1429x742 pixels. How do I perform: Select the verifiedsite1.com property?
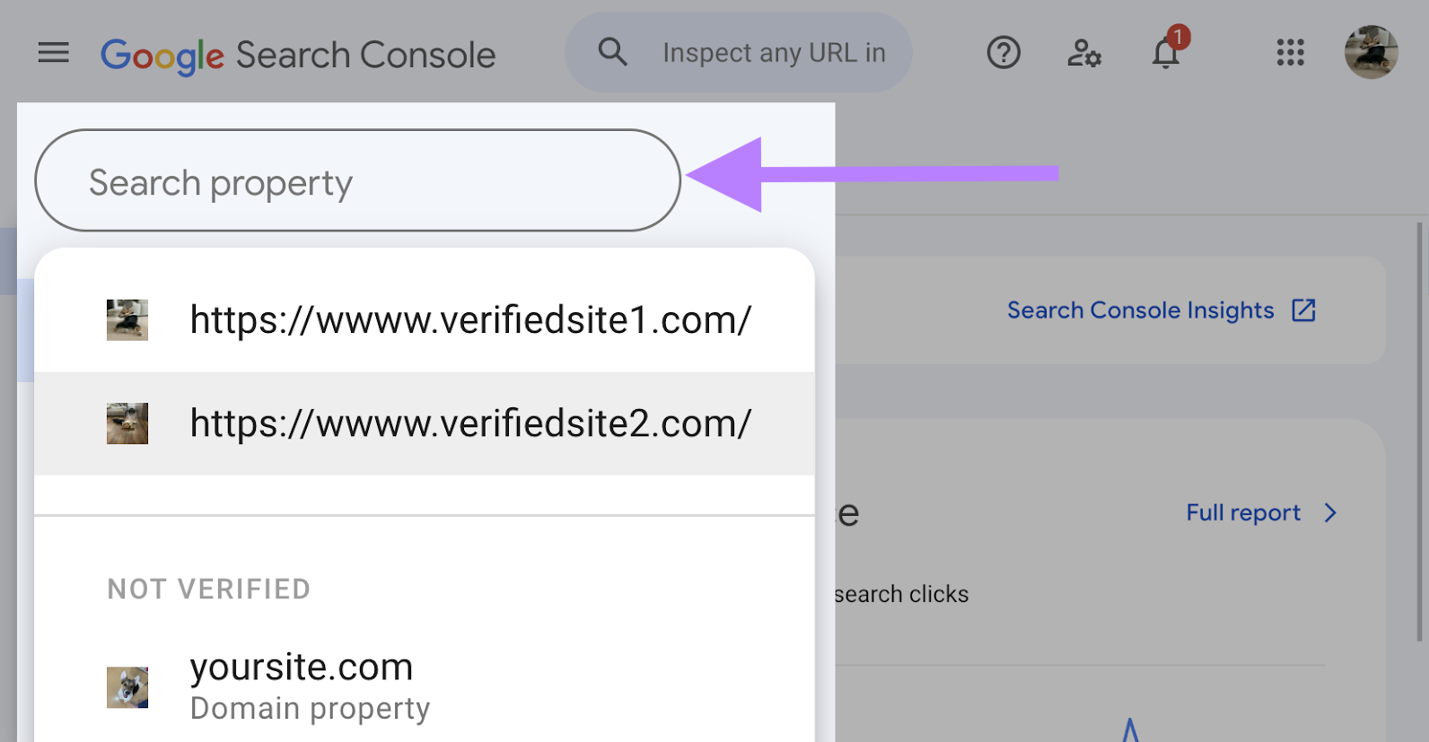pos(469,319)
